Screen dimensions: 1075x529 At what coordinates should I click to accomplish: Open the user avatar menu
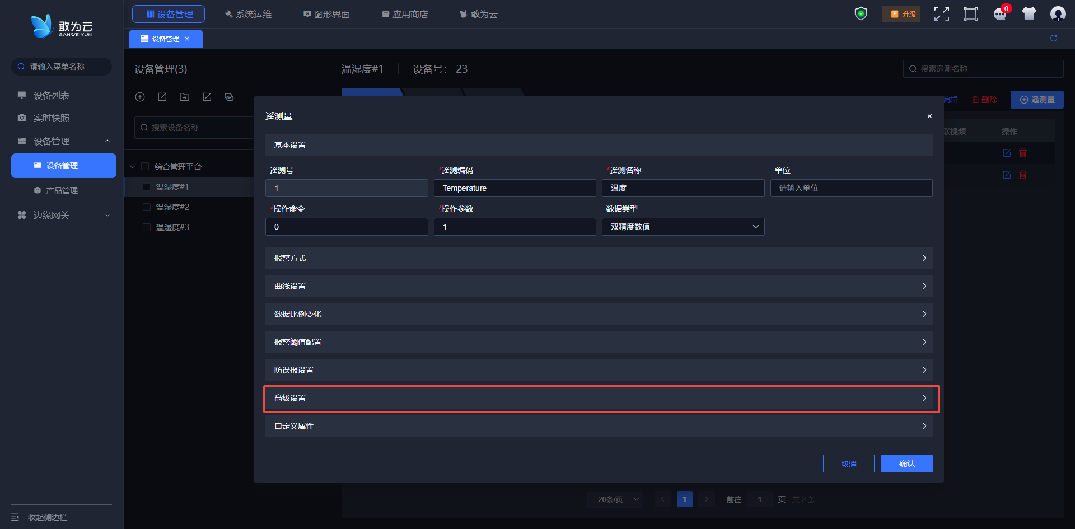[x=1058, y=14]
